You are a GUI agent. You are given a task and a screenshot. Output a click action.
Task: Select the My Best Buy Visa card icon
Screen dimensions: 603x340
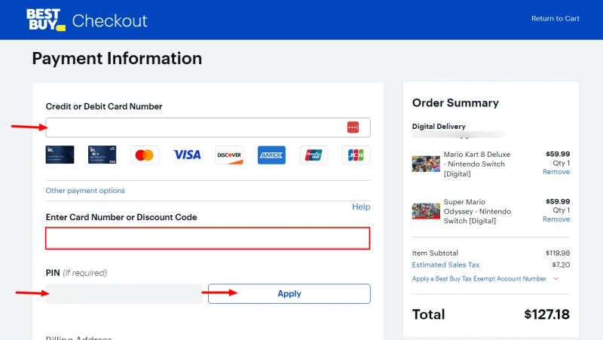tap(102, 155)
